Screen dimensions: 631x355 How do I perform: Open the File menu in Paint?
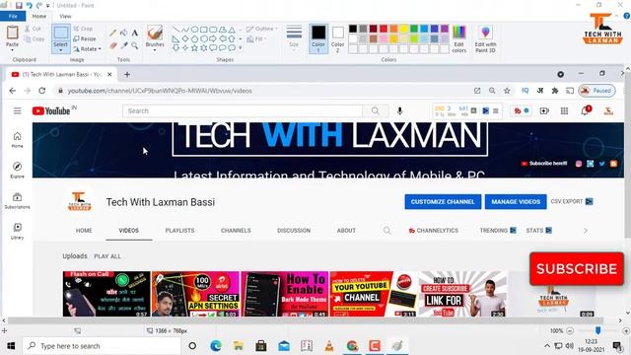point(13,16)
